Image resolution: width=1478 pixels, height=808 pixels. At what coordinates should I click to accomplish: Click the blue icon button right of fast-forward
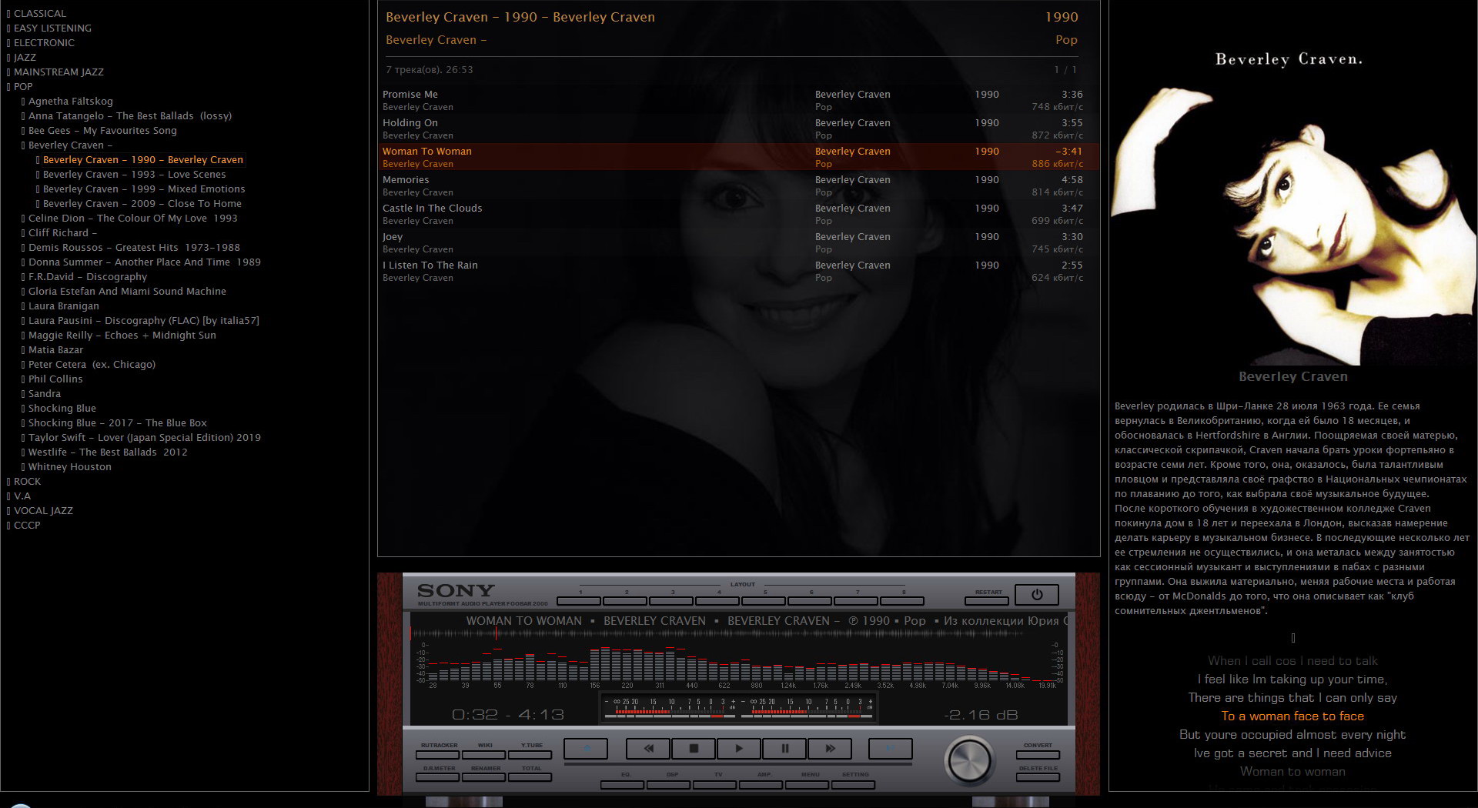891,748
